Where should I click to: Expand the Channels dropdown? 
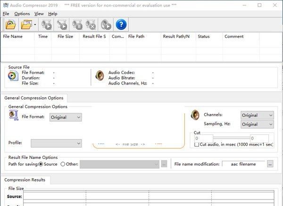[x=257, y=115]
